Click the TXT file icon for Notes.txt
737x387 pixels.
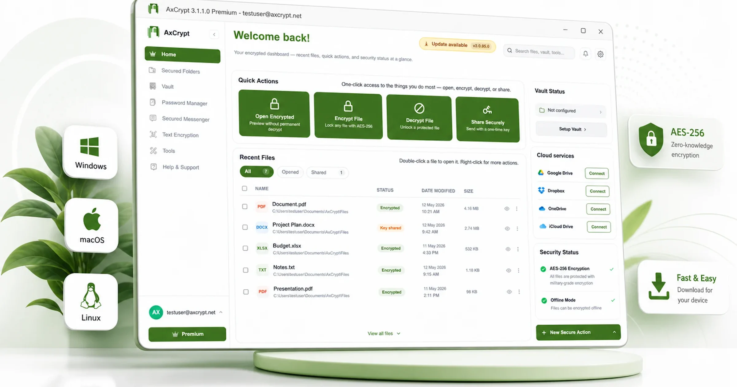coord(262,270)
